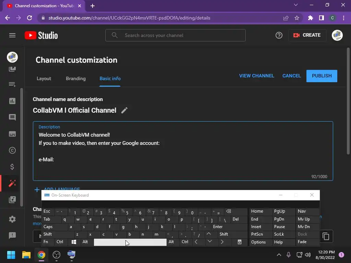
Task: Click Windows logo key on On-Screen Keyboard
Action: pos(74,242)
